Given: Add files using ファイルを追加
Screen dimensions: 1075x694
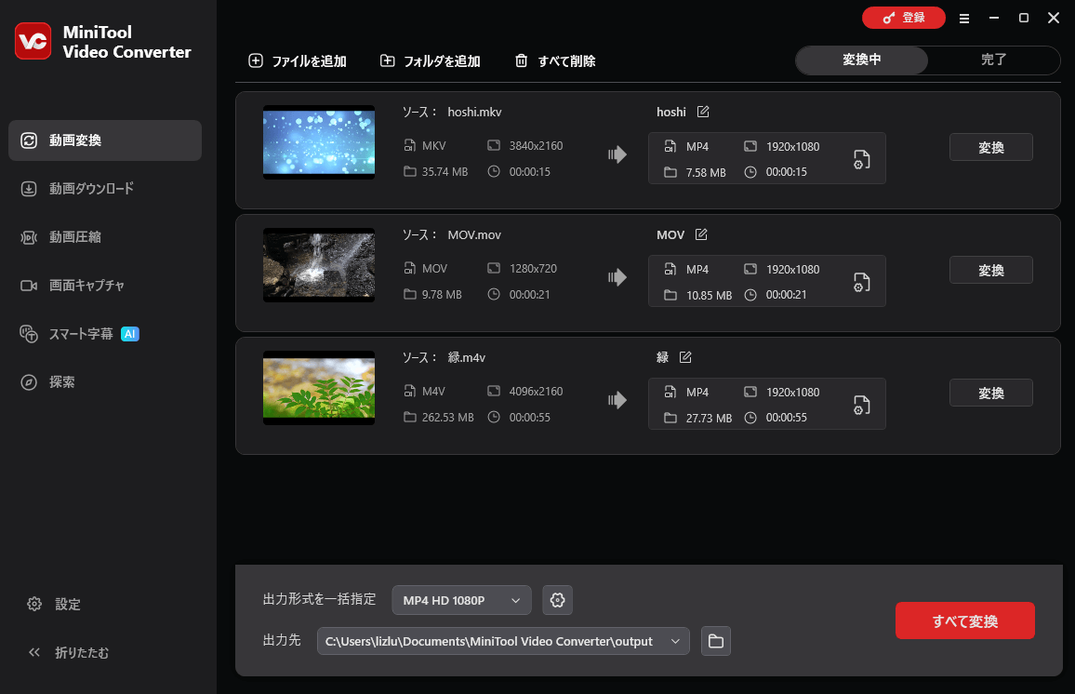Looking at the screenshot, I should coord(297,60).
